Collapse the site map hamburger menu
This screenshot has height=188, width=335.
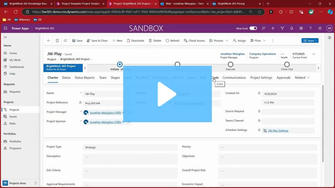coord(5,37)
